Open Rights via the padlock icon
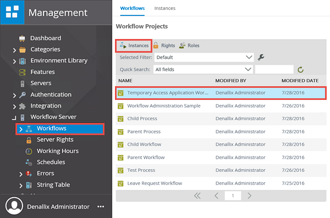This screenshot has width=330, height=218. click(x=156, y=46)
